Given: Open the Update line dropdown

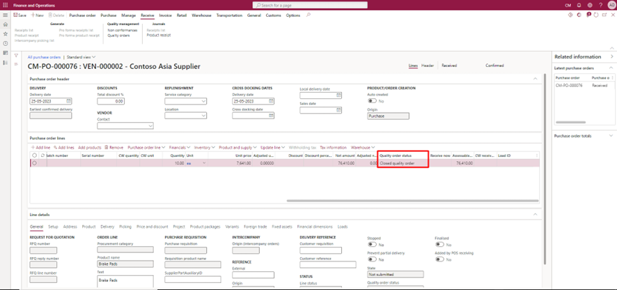Looking at the screenshot, I should pyautogui.click(x=273, y=148).
